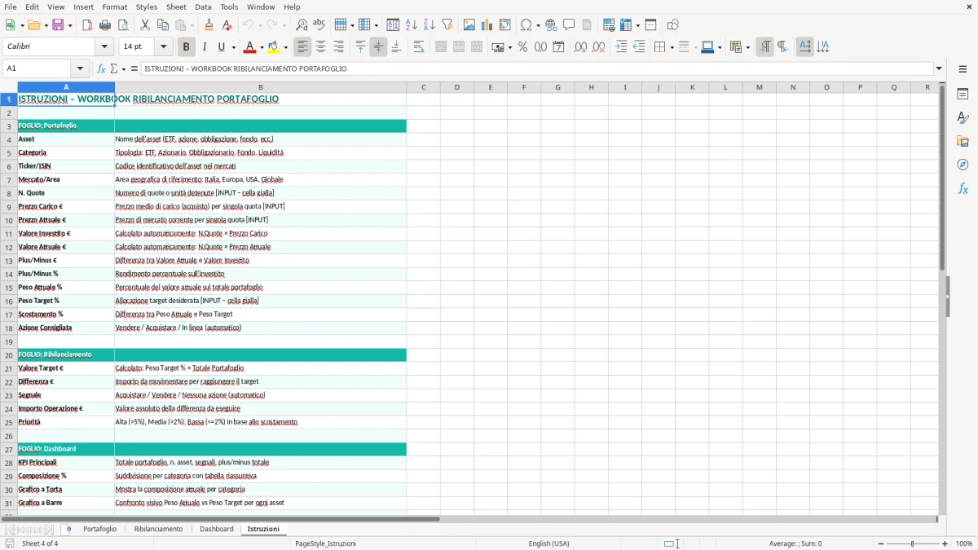Click the Copy icon
Screen dimensions: 978x550
point(163,25)
